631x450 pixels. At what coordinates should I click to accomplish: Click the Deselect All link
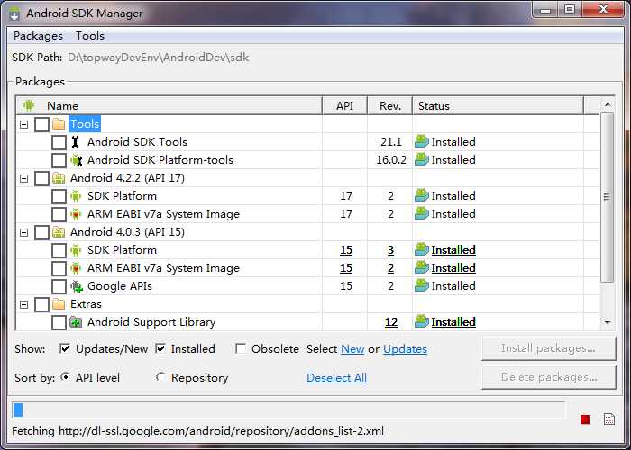click(x=336, y=378)
